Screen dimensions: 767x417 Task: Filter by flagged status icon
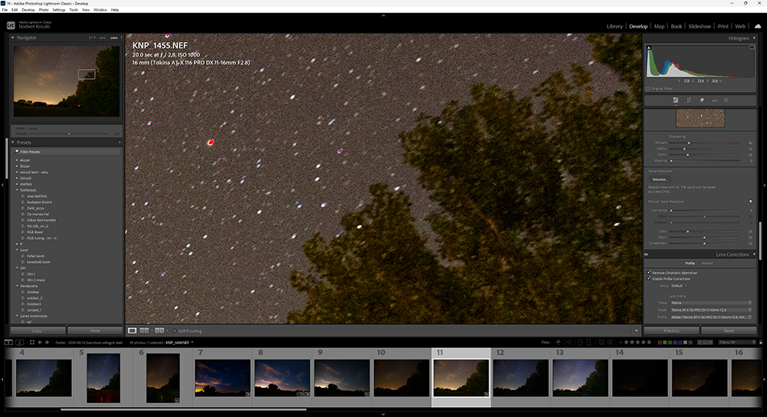click(x=558, y=342)
